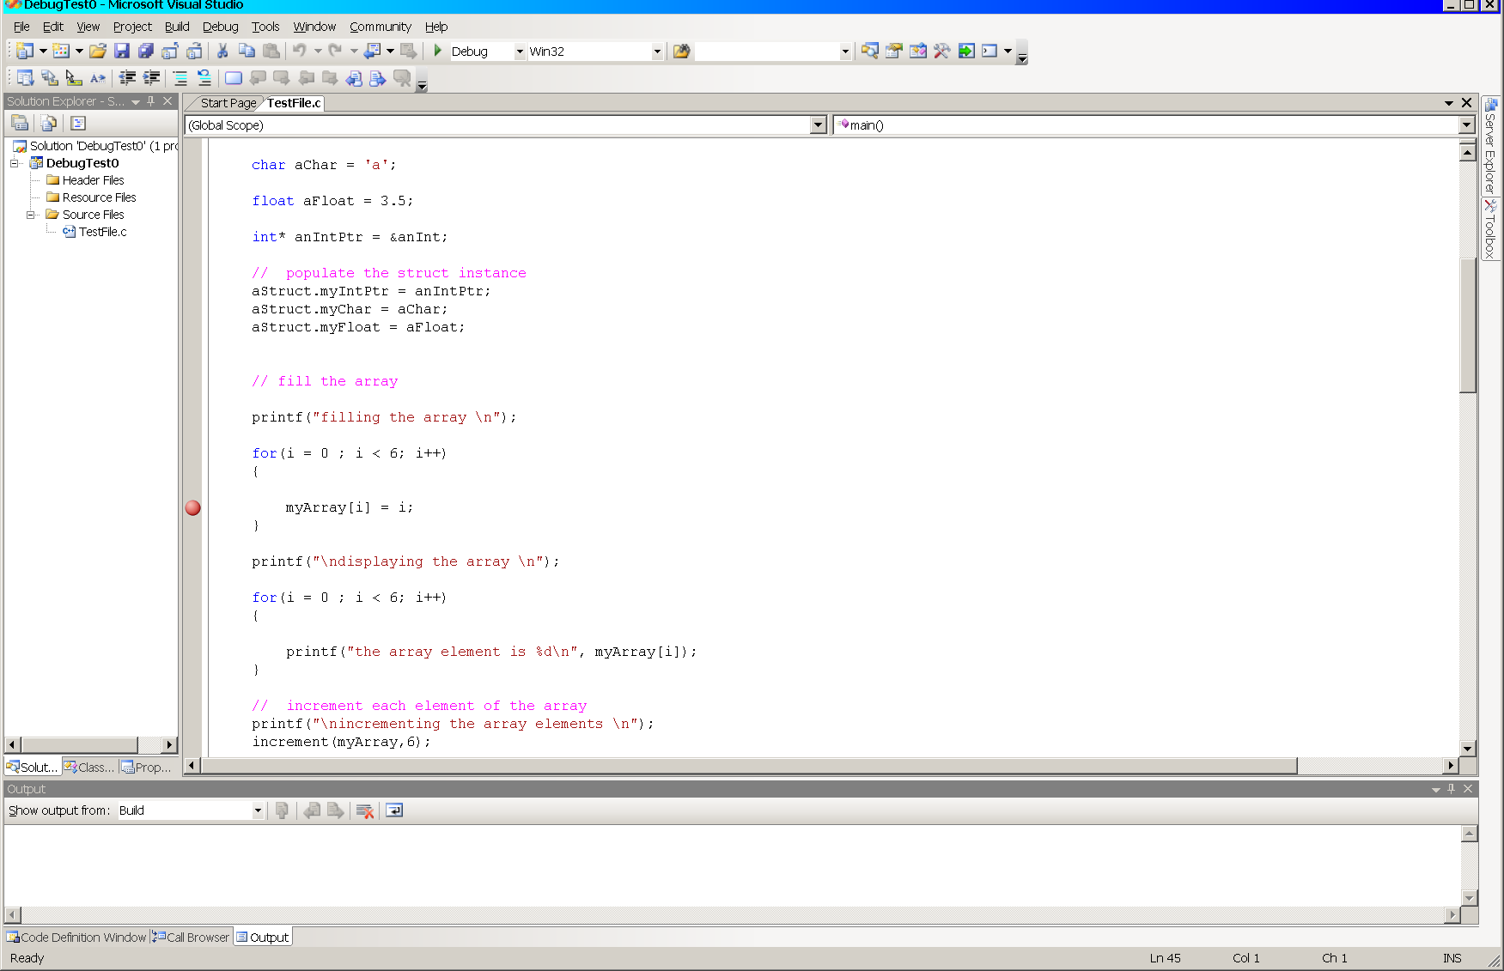Remove the breakpoint on myArray[i] line
This screenshot has width=1504, height=971.
193,507
